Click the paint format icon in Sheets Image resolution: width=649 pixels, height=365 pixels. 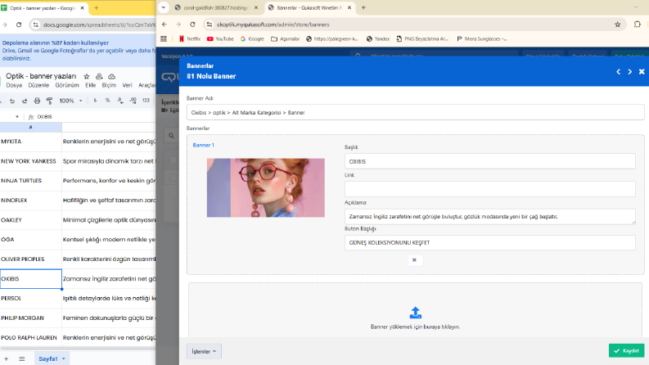click(49, 101)
